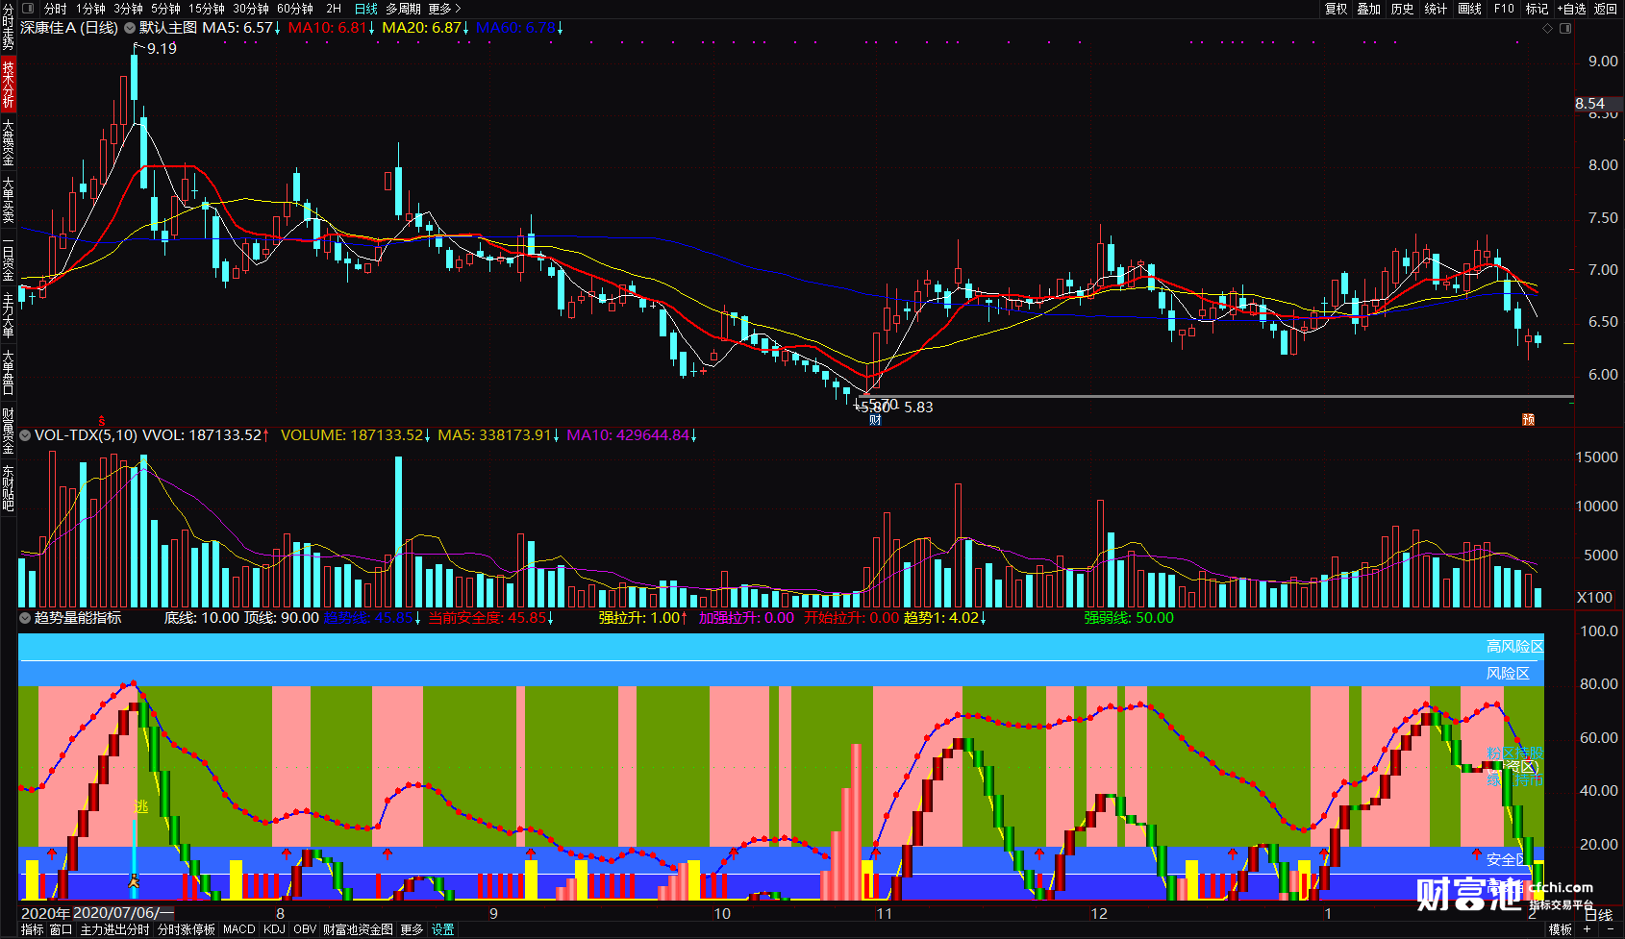This screenshot has width=1625, height=939.
Task: Switch sub-chart to 财富池资金图
Action: [358, 929]
